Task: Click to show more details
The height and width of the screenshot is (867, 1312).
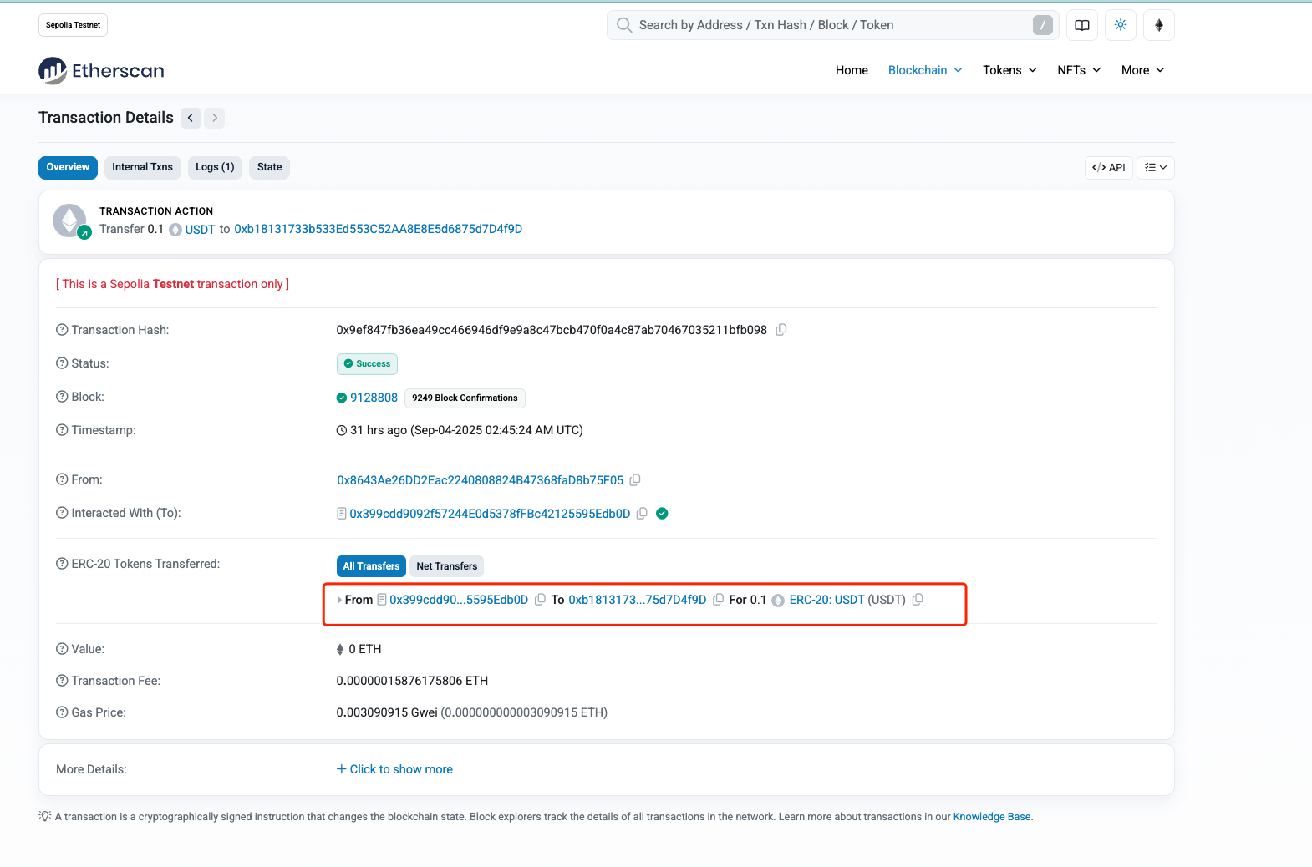Action: [394, 769]
